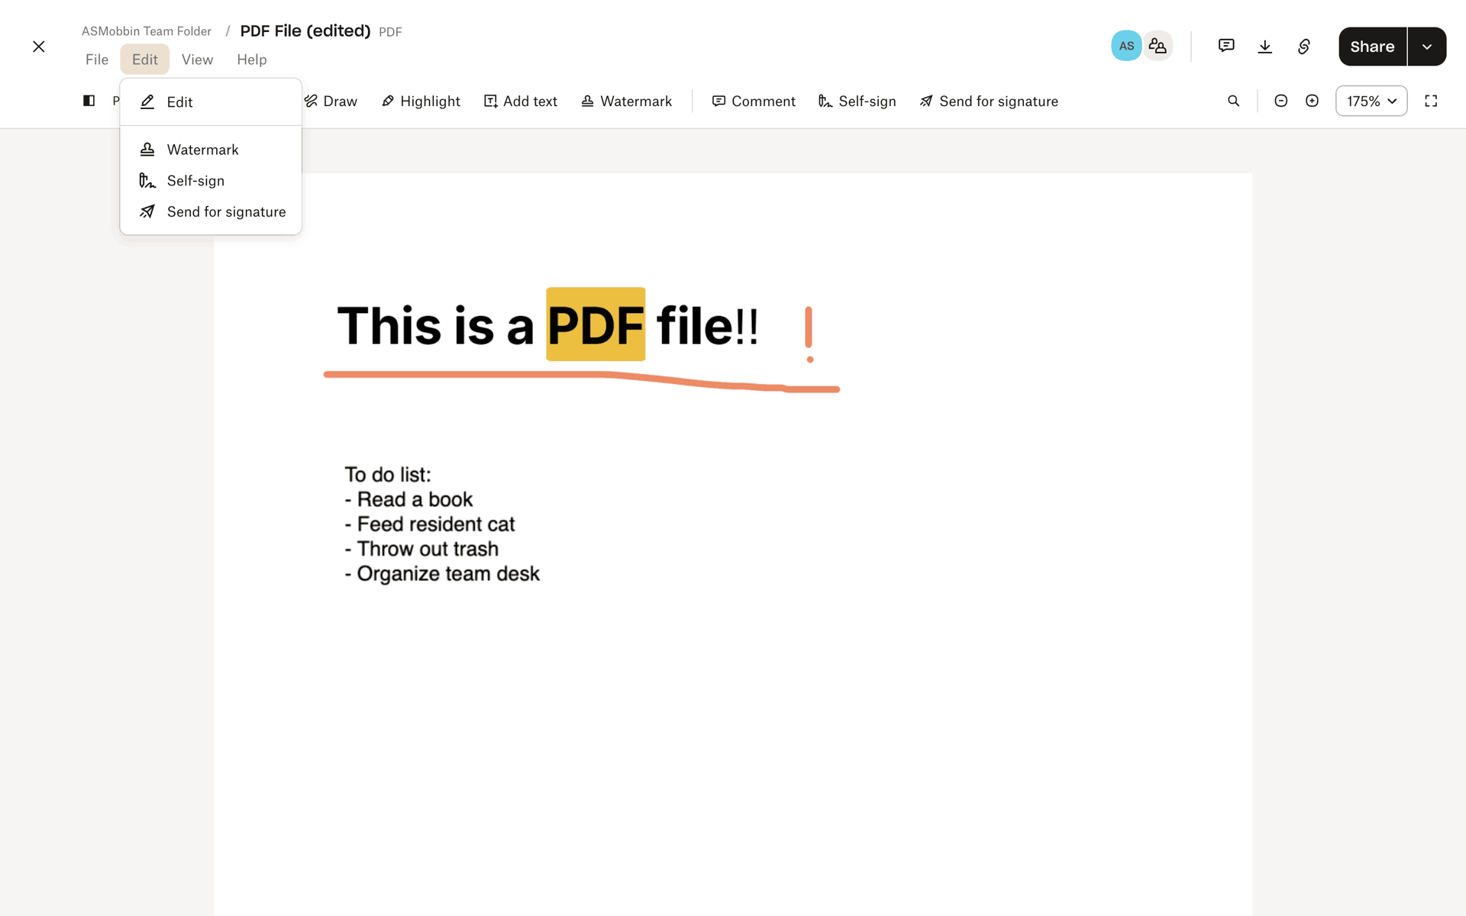Image resolution: width=1466 pixels, height=916 pixels.
Task: Open the 175% zoom dropdown
Action: [x=1371, y=101]
